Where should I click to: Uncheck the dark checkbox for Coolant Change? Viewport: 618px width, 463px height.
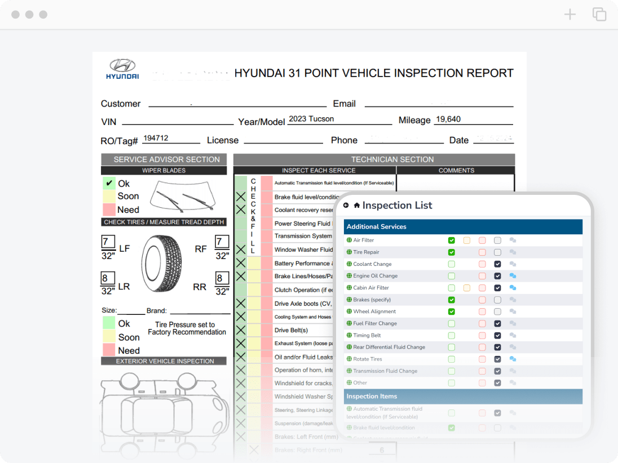point(497,264)
